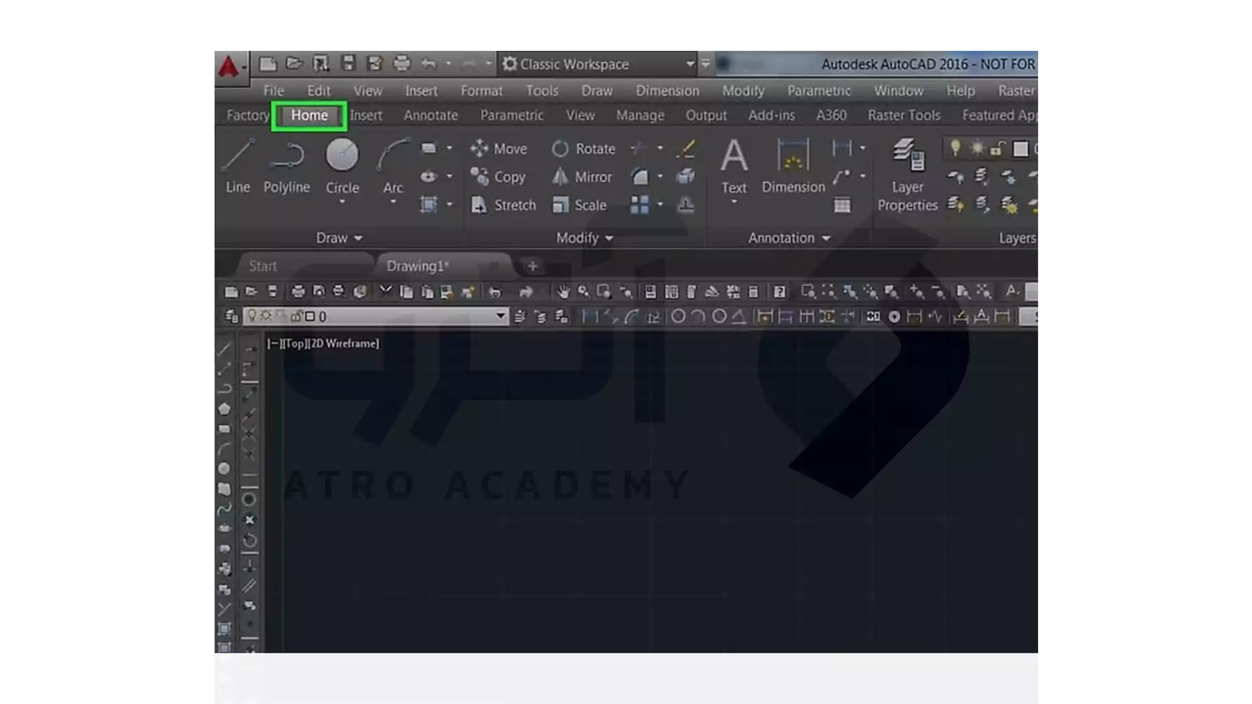This screenshot has width=1252, height=704.
Task: Click the Cut scissors icon in the Standard toolbar
Action: click(x=385, y=291)
